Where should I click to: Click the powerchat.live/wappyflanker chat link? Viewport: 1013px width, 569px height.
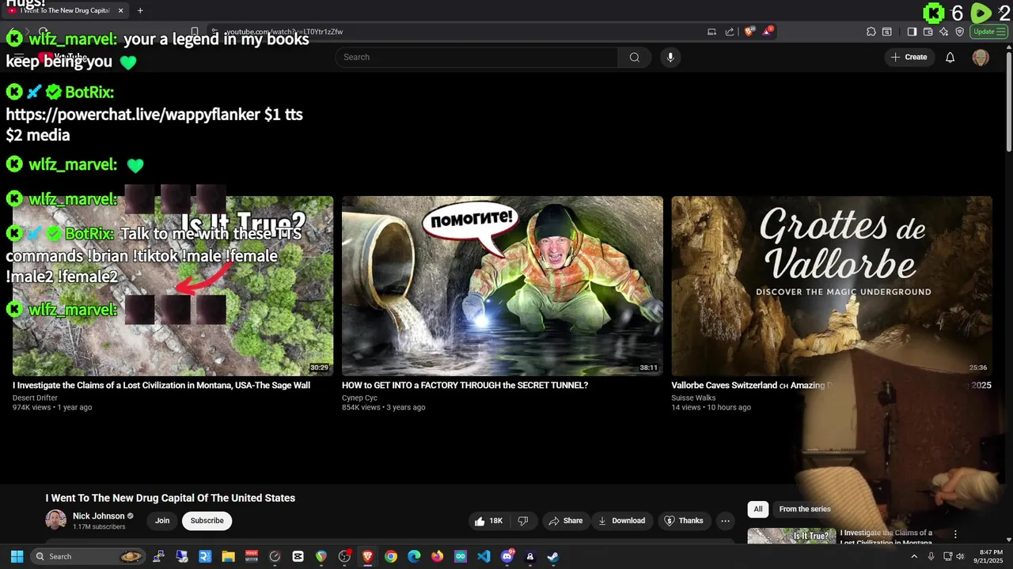133,115
